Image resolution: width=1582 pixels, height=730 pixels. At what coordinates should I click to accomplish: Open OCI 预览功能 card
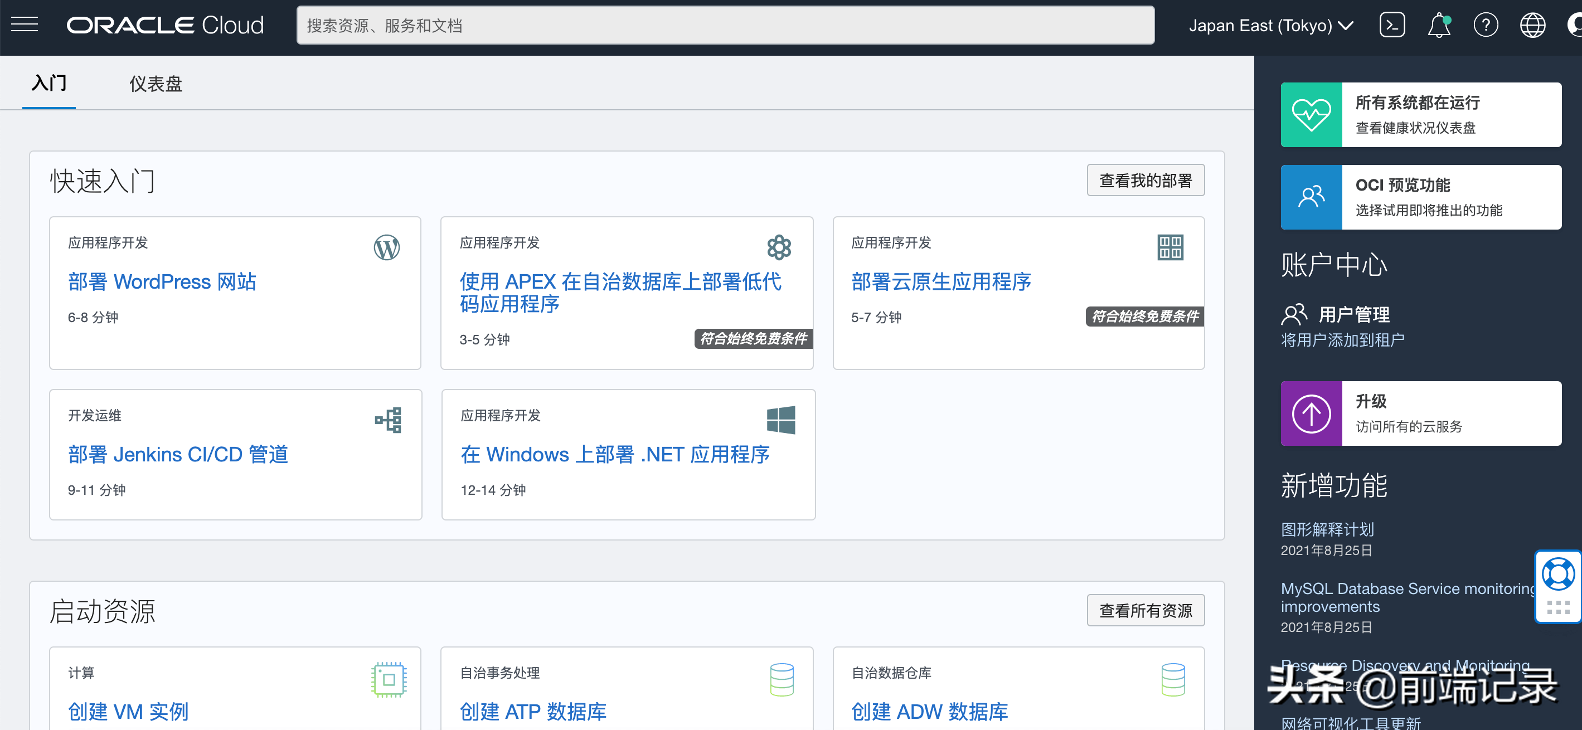[1420, 197]
